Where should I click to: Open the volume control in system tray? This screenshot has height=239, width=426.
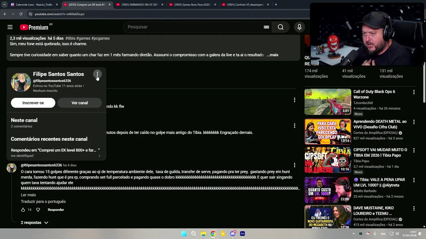[397, 234]
